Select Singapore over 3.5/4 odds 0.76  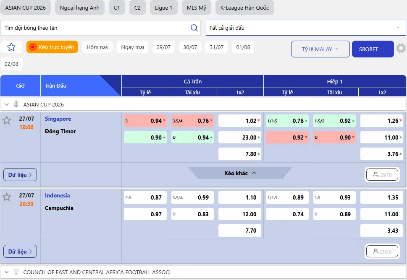click(x=192, y=121)
